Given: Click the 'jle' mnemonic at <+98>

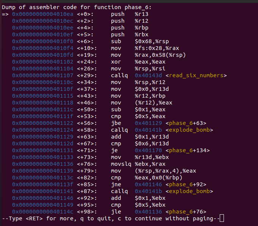Looking at the screenshot, I should click(x=116, y=212).
